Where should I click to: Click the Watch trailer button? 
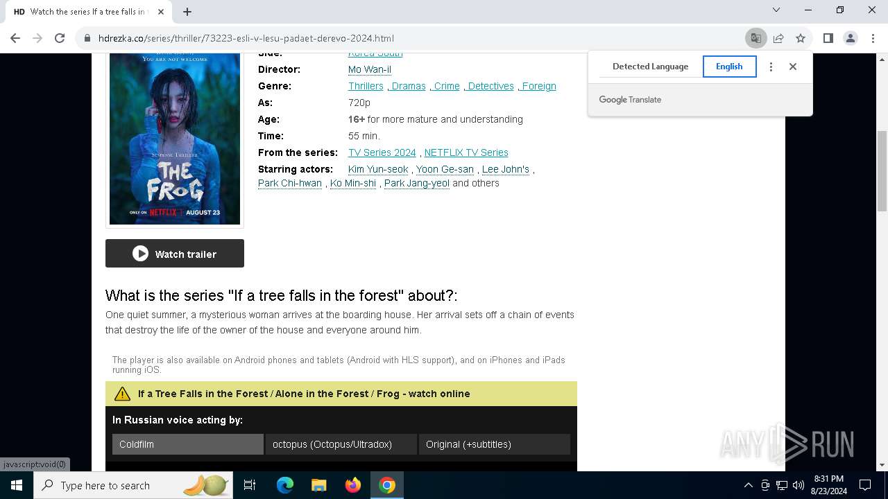pyautogui.click(x=175, y=254)
